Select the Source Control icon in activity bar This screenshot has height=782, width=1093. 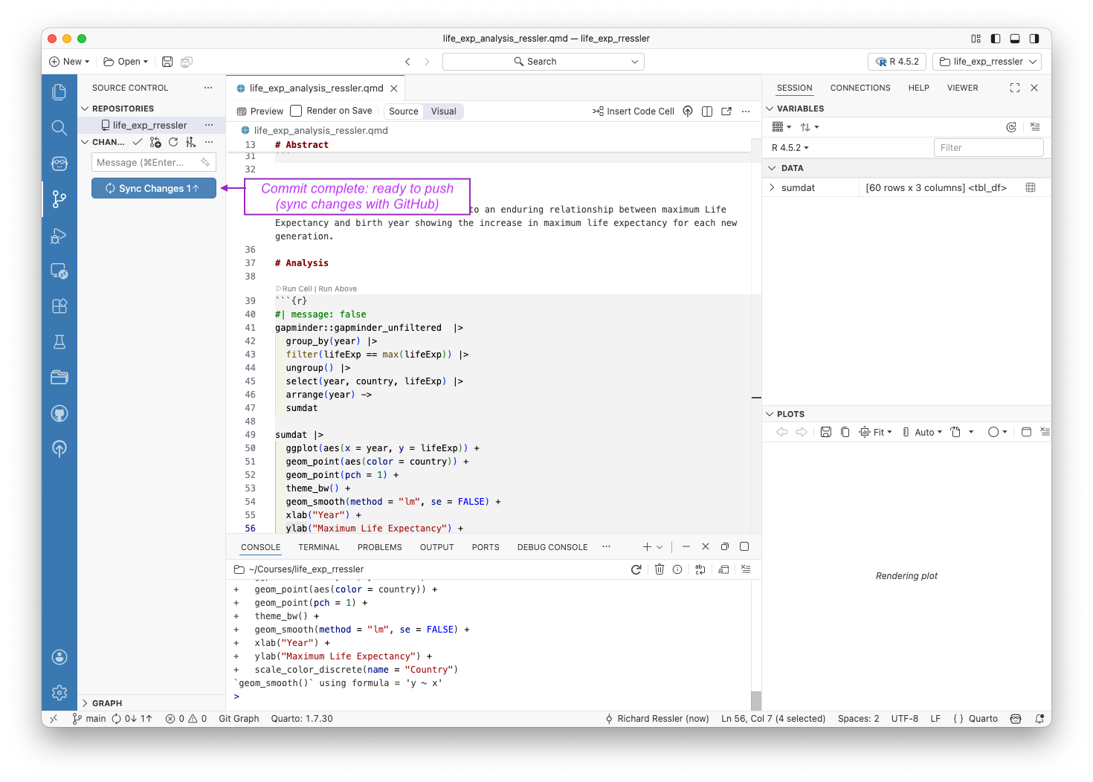tap(59, 199)
